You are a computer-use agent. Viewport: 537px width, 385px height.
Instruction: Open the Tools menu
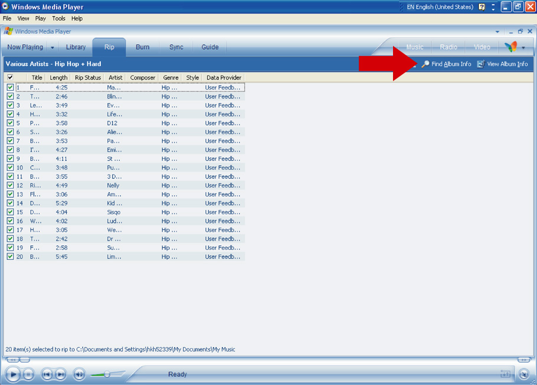coord(58,18)
